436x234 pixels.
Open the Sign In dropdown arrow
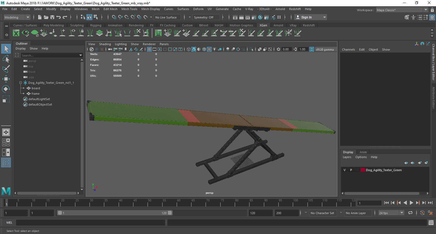pyautogui.click(x=324, y=17)
